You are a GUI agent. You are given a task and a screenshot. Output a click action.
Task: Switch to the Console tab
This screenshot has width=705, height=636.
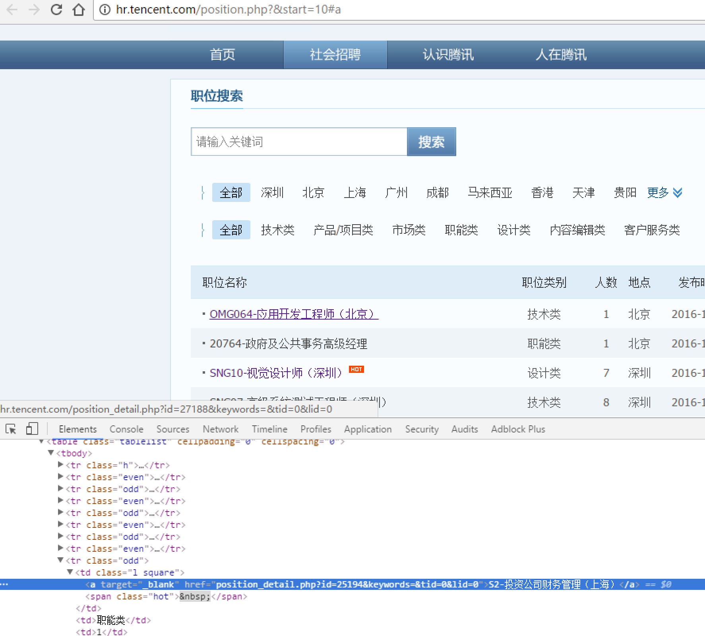(126, 429)
